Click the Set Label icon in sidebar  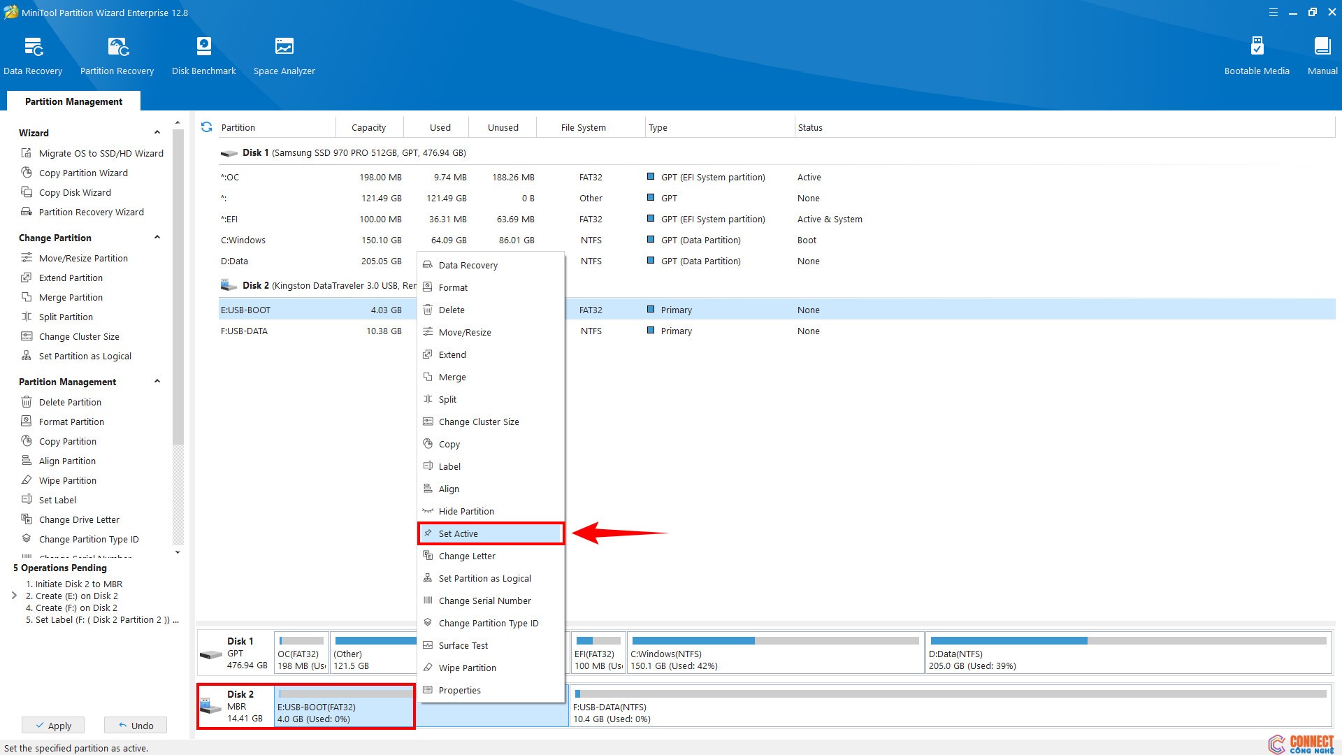(27, 500)
